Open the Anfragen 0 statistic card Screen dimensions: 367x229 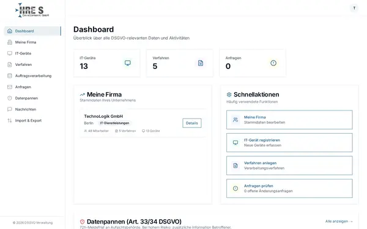[253, 63]
